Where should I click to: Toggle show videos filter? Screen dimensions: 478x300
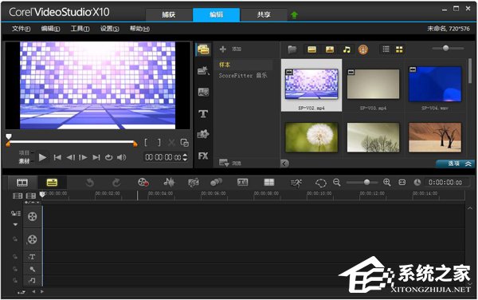(x=311, y=49)
